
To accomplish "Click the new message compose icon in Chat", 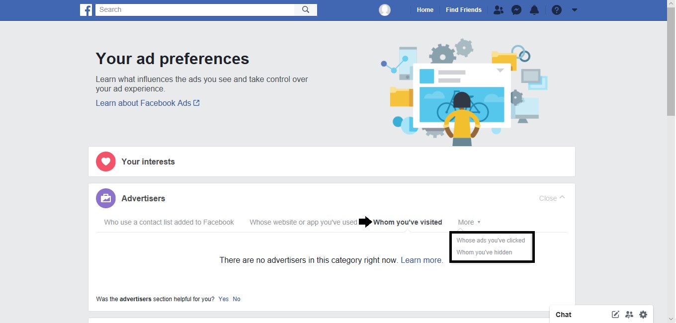I will [x=615, y=315].
